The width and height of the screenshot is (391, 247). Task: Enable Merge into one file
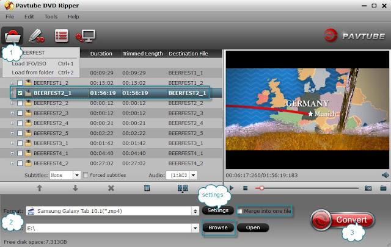pyautogui.click(x=239, y=211)
